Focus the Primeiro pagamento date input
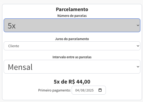Image resolution: width=143 pixels, height=102 pixels. 89,90
